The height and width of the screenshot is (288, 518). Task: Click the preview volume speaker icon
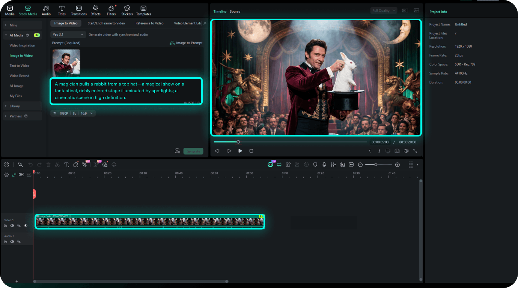pos(406,151)
